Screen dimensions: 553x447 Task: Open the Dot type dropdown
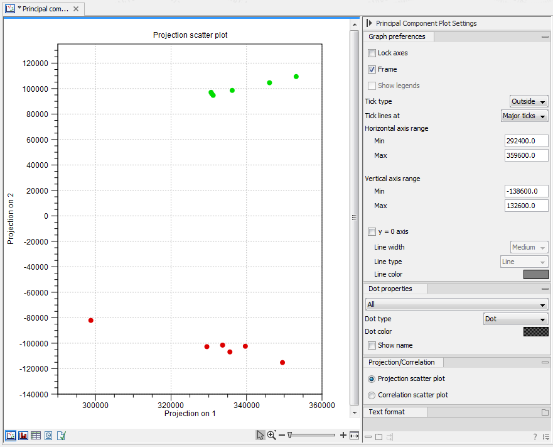(515, 319)
